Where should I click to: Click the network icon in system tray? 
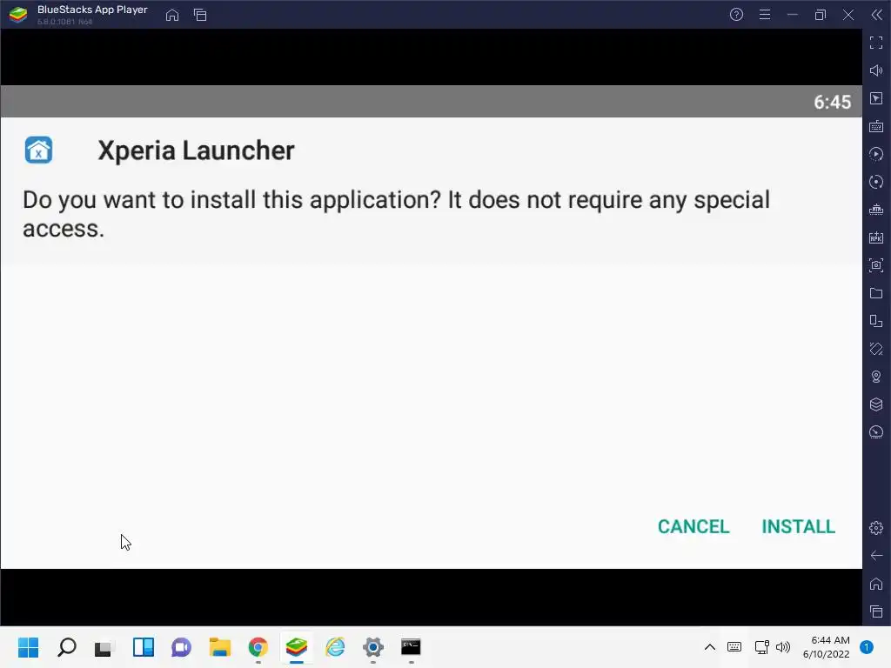coord(761,647)
